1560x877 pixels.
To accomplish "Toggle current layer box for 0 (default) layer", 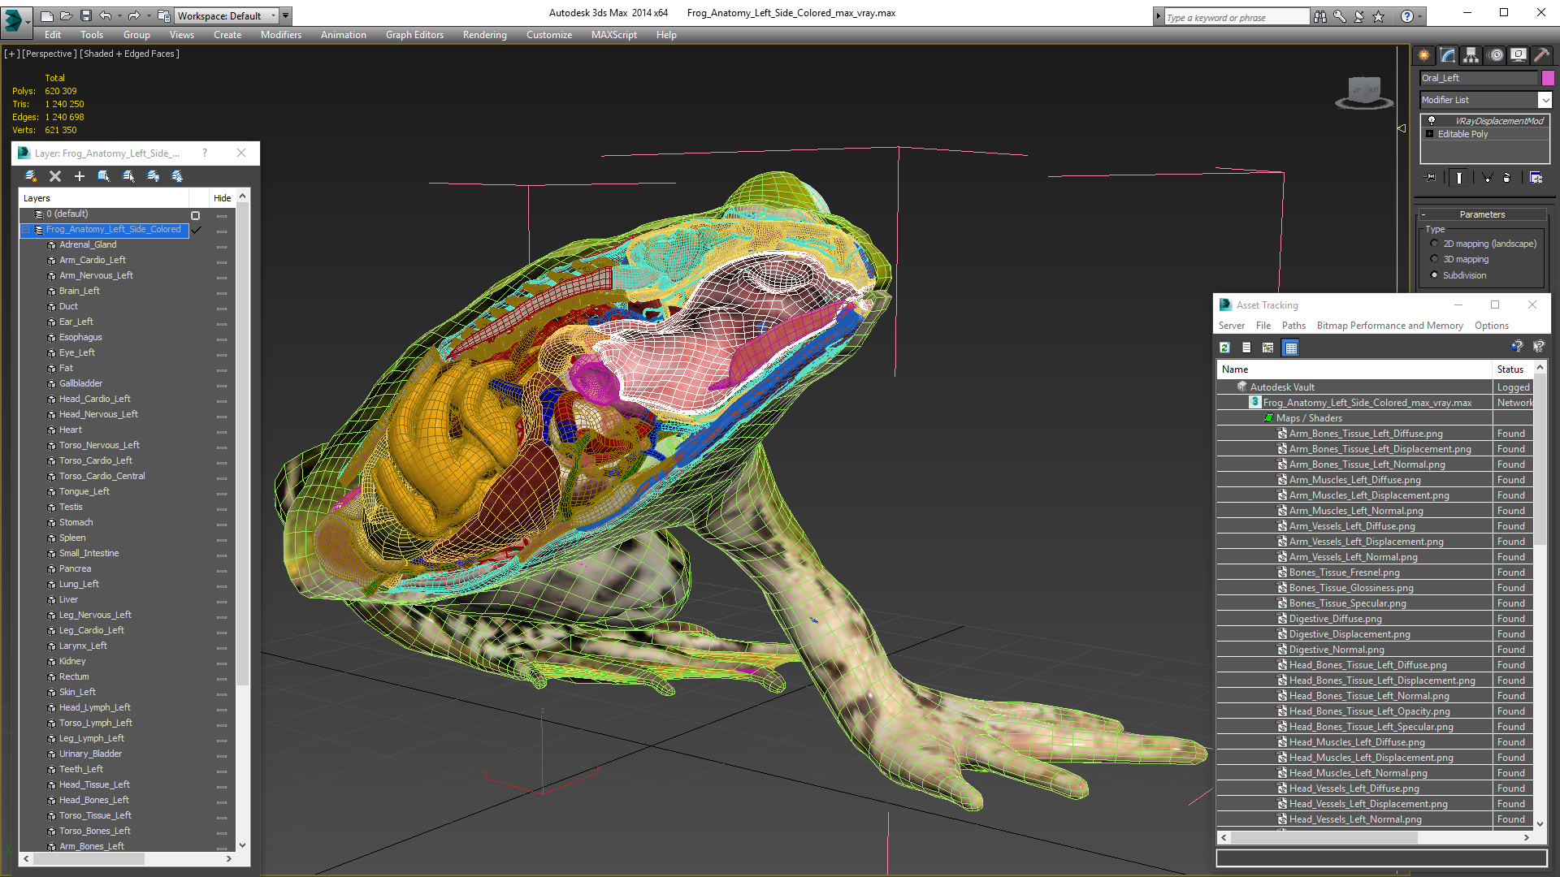I will (x=195, y=215).
